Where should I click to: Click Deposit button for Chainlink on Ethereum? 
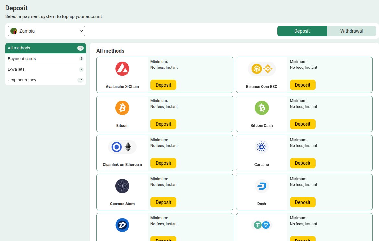click(163, 163)
